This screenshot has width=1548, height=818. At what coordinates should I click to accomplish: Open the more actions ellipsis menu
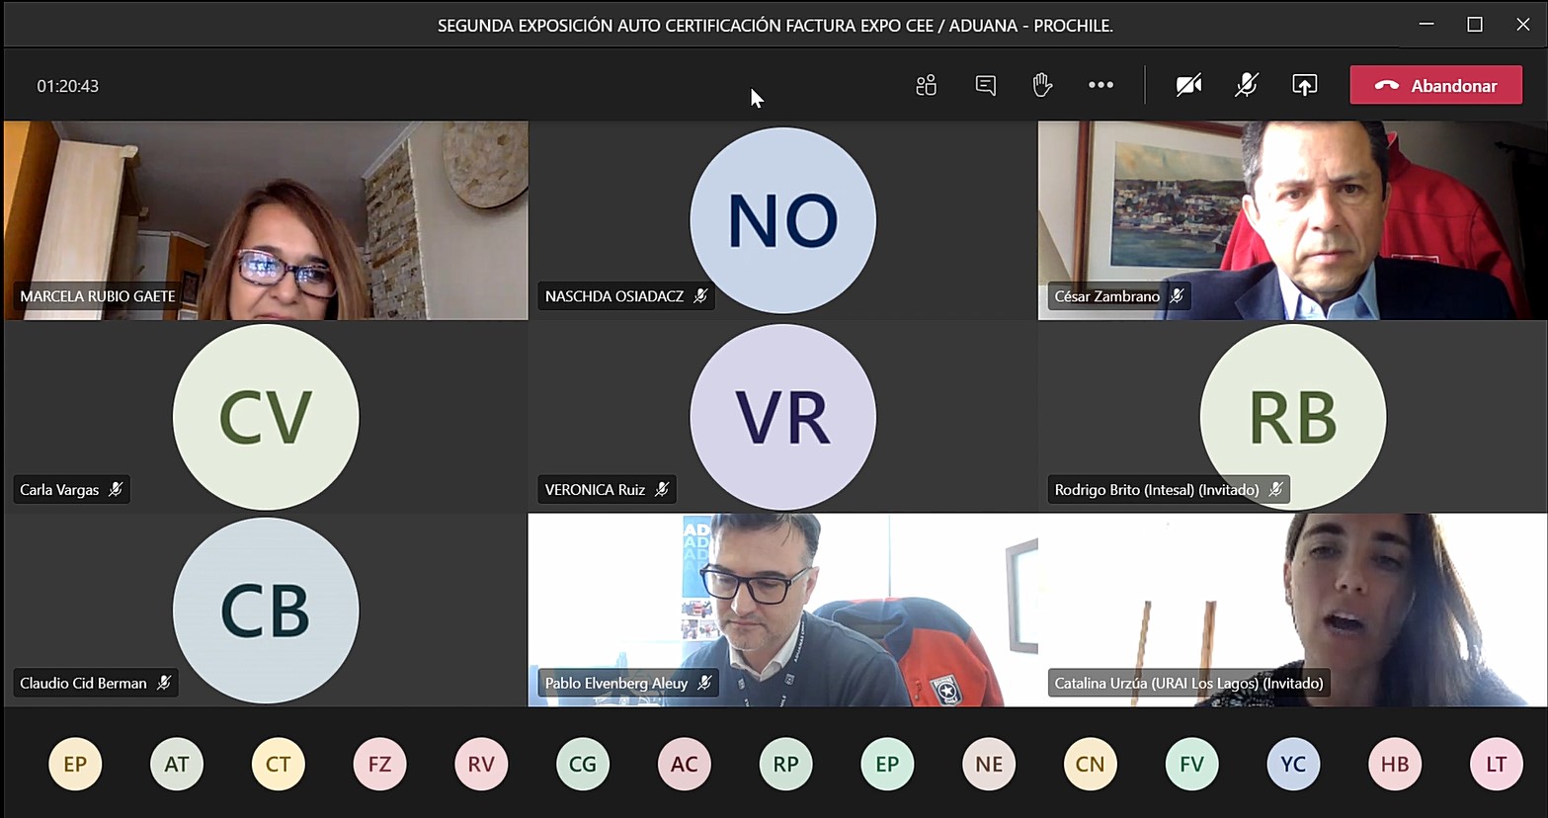click(x=1100, y=86)
